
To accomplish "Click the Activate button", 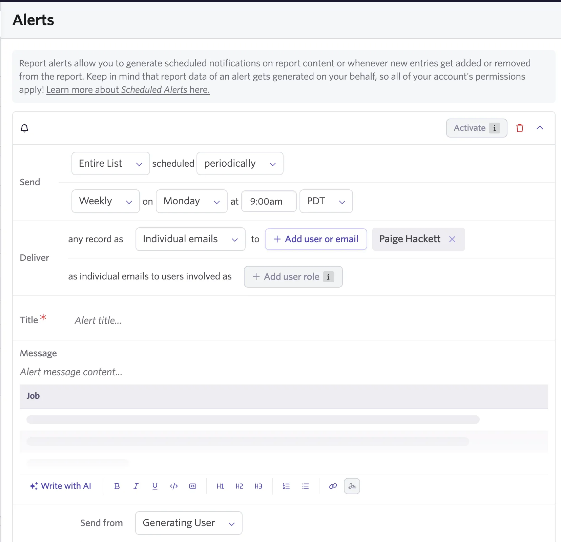I will (477, 128).
